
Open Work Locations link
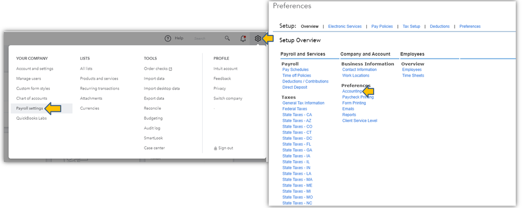[356, 76]
